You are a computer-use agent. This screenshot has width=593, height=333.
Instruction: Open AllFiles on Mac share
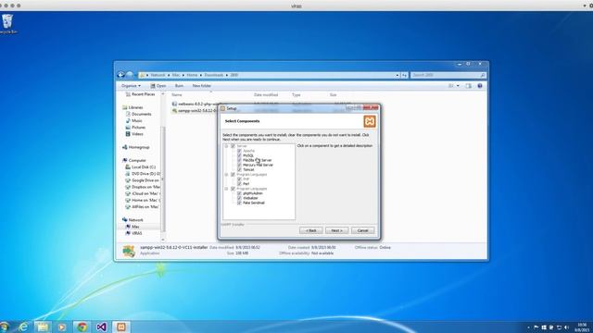143,207
